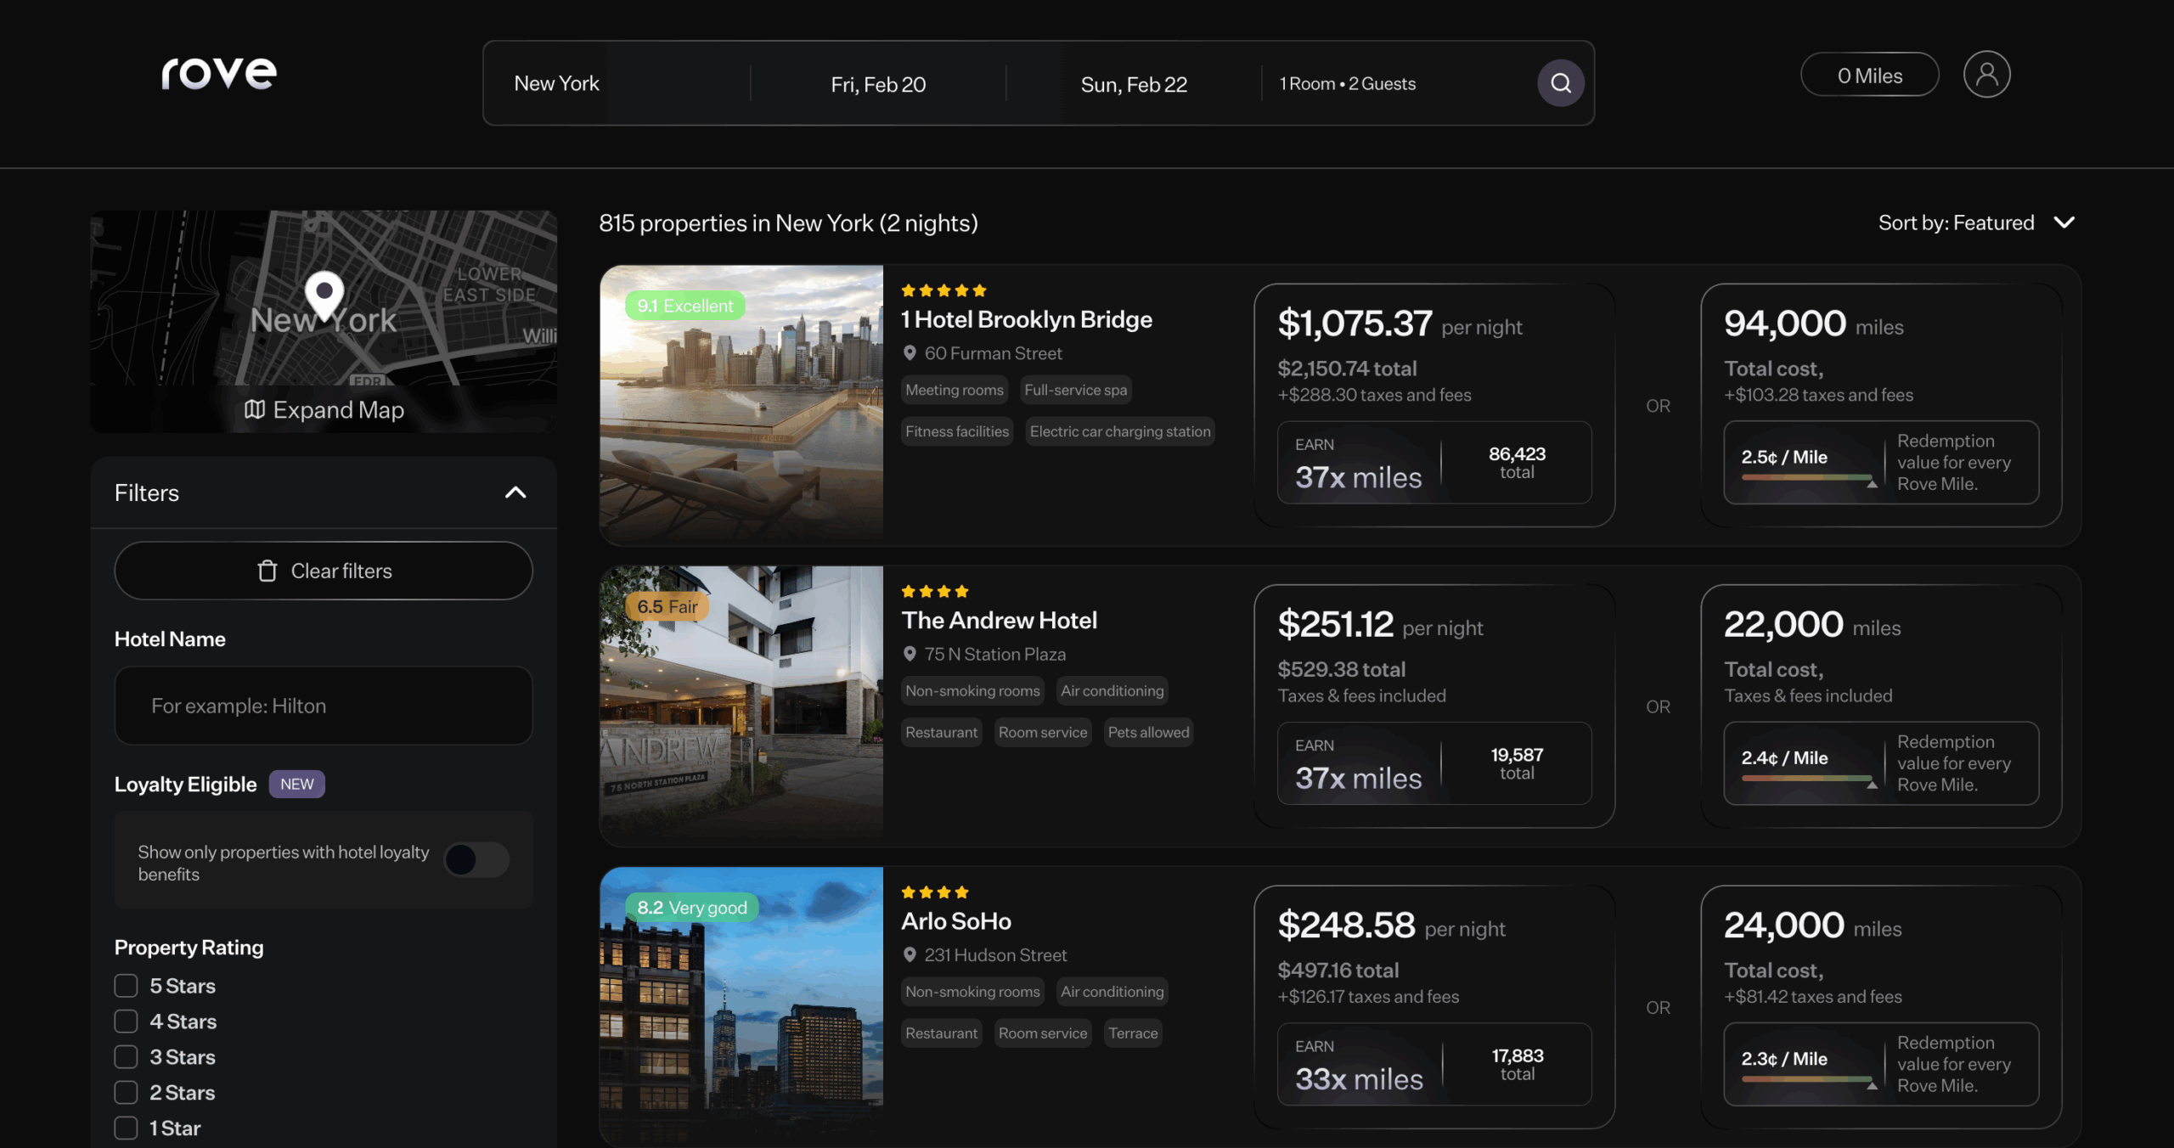Click Electric car charging station tag
The image size is (2174, 1148).
coord(1120,431)
